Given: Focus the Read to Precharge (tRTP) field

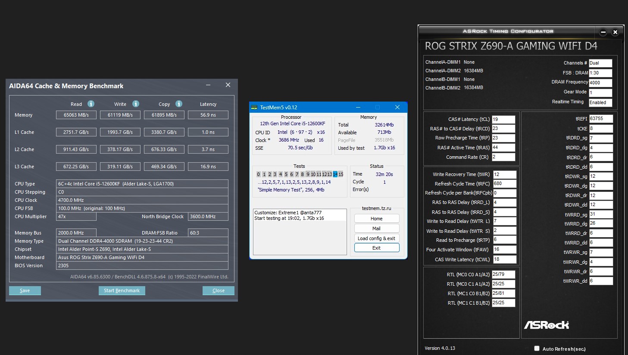Looking at the screenshot, I should 505,240.
